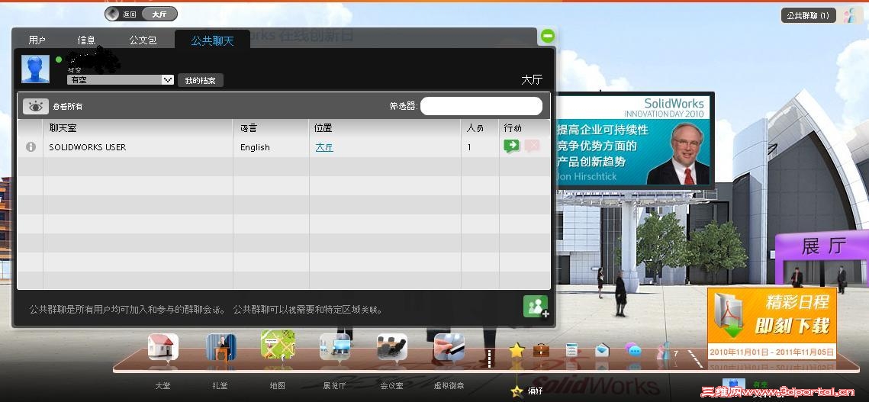Click the 礼堂 label under dock
This screenshot has height=402, width=869.
point(220,385)
